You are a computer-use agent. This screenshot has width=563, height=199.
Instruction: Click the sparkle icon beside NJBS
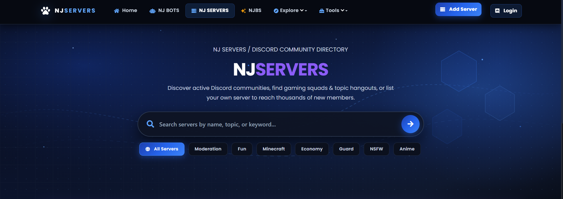tap(243, 11)
